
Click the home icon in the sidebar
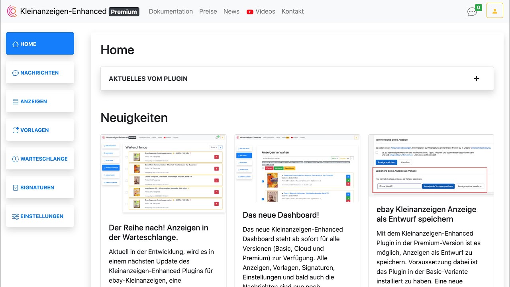tap(16, 44)
